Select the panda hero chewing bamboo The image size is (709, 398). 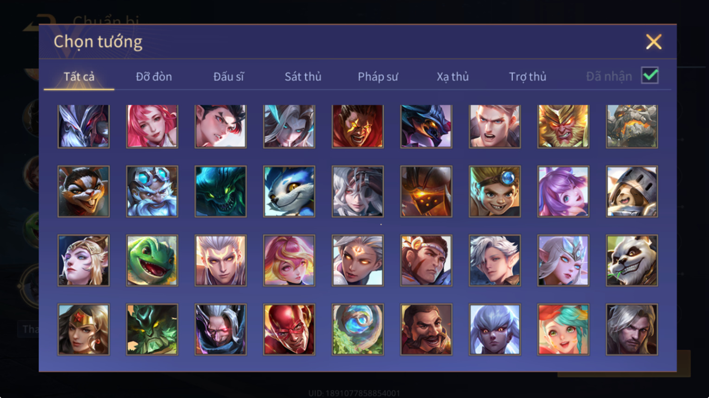click(632, 260)
